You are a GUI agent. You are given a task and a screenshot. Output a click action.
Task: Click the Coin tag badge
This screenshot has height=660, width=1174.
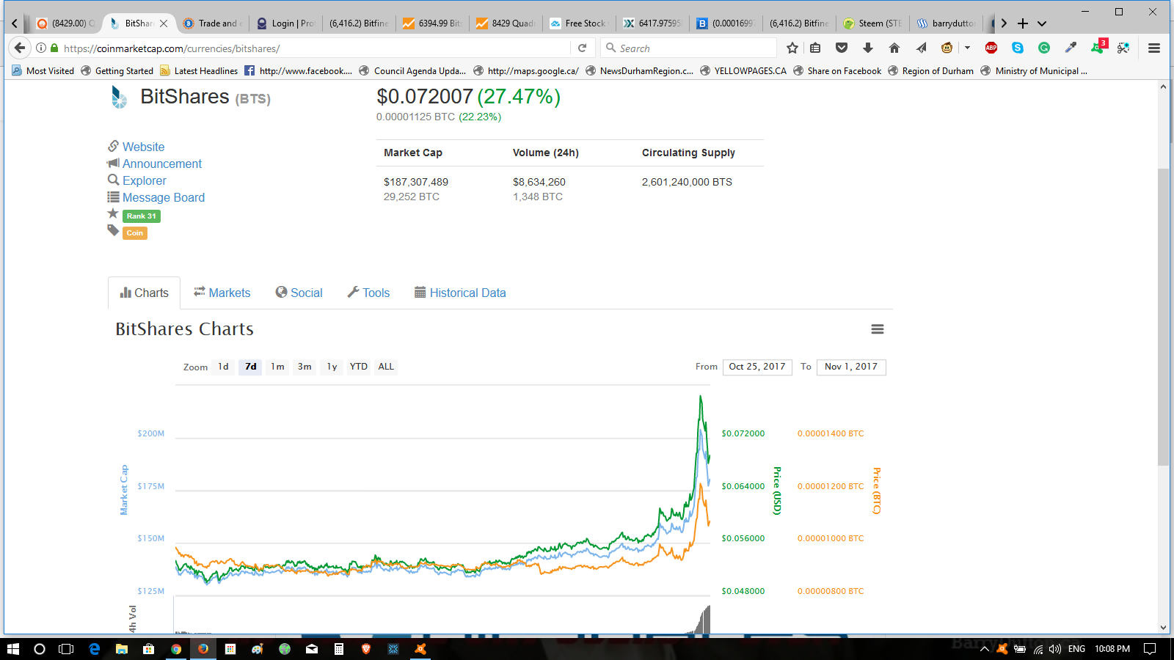135,233
